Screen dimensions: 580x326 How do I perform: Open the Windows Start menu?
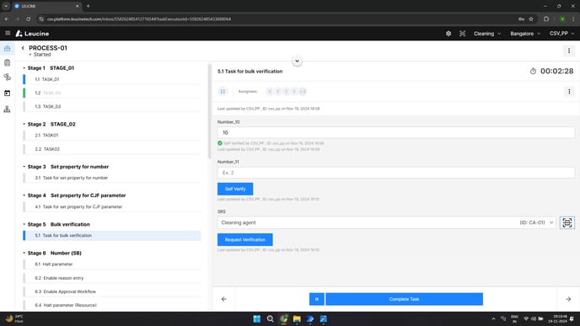click(x=257, y=318)
